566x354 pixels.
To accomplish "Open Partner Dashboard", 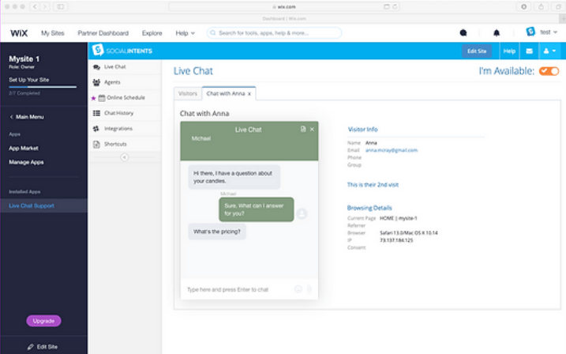I will click(103, 33).
